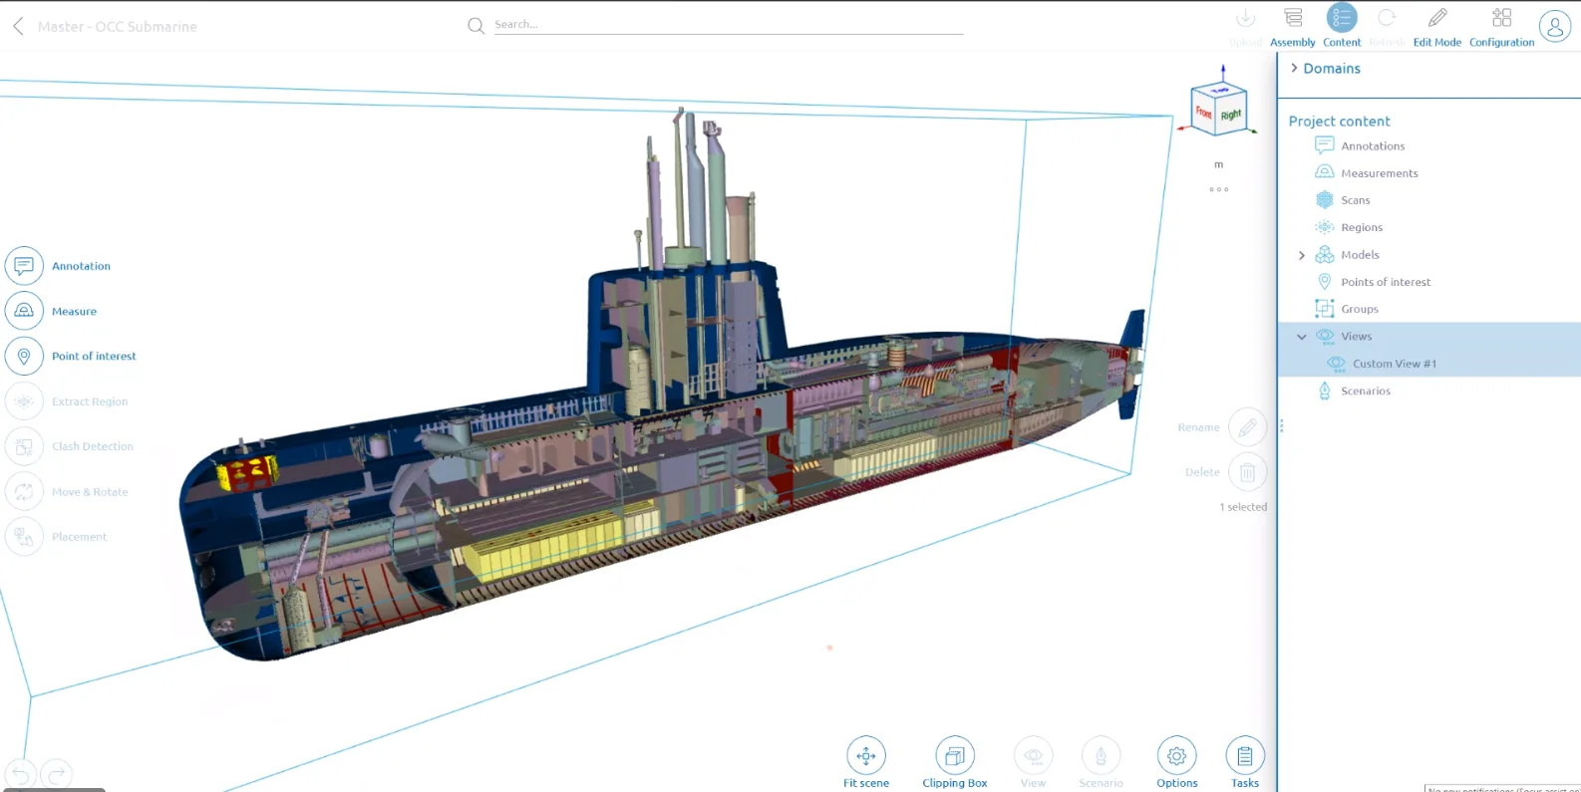Open the Clipping Box tool
Viewport: 1581px width, 792px height.
click(954, 756)
